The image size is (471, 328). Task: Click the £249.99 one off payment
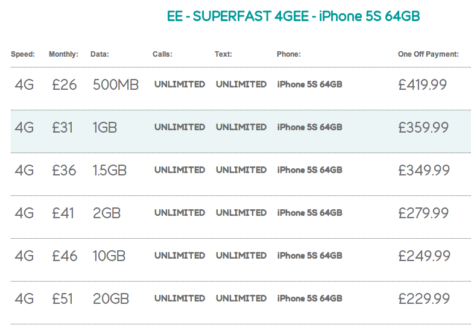(425, 256)
